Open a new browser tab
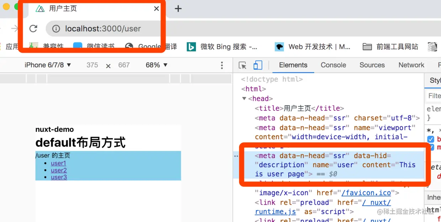 [178, 9]
